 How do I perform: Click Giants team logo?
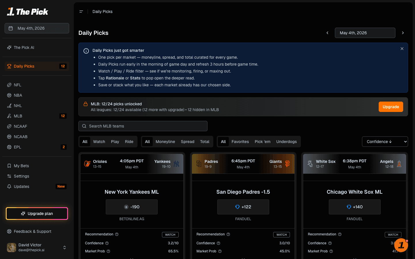pyautogui.click(x=288, y=164)
